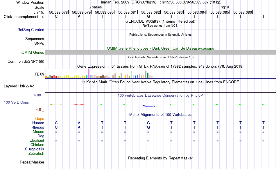Image resolution: width=276 pixels, height=169 pixels.
Task: Click the Scale label
Action: click(x=39, y=7)
